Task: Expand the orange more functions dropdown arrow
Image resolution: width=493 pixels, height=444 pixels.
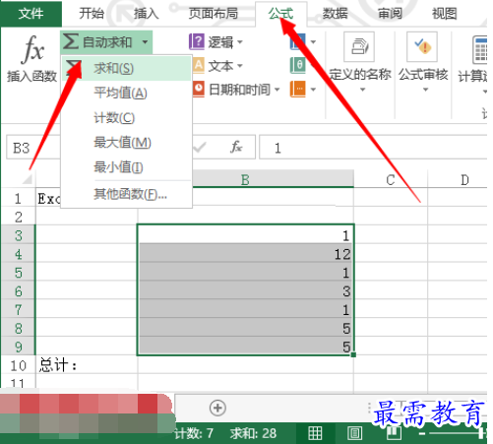Action: click(313, 90)
